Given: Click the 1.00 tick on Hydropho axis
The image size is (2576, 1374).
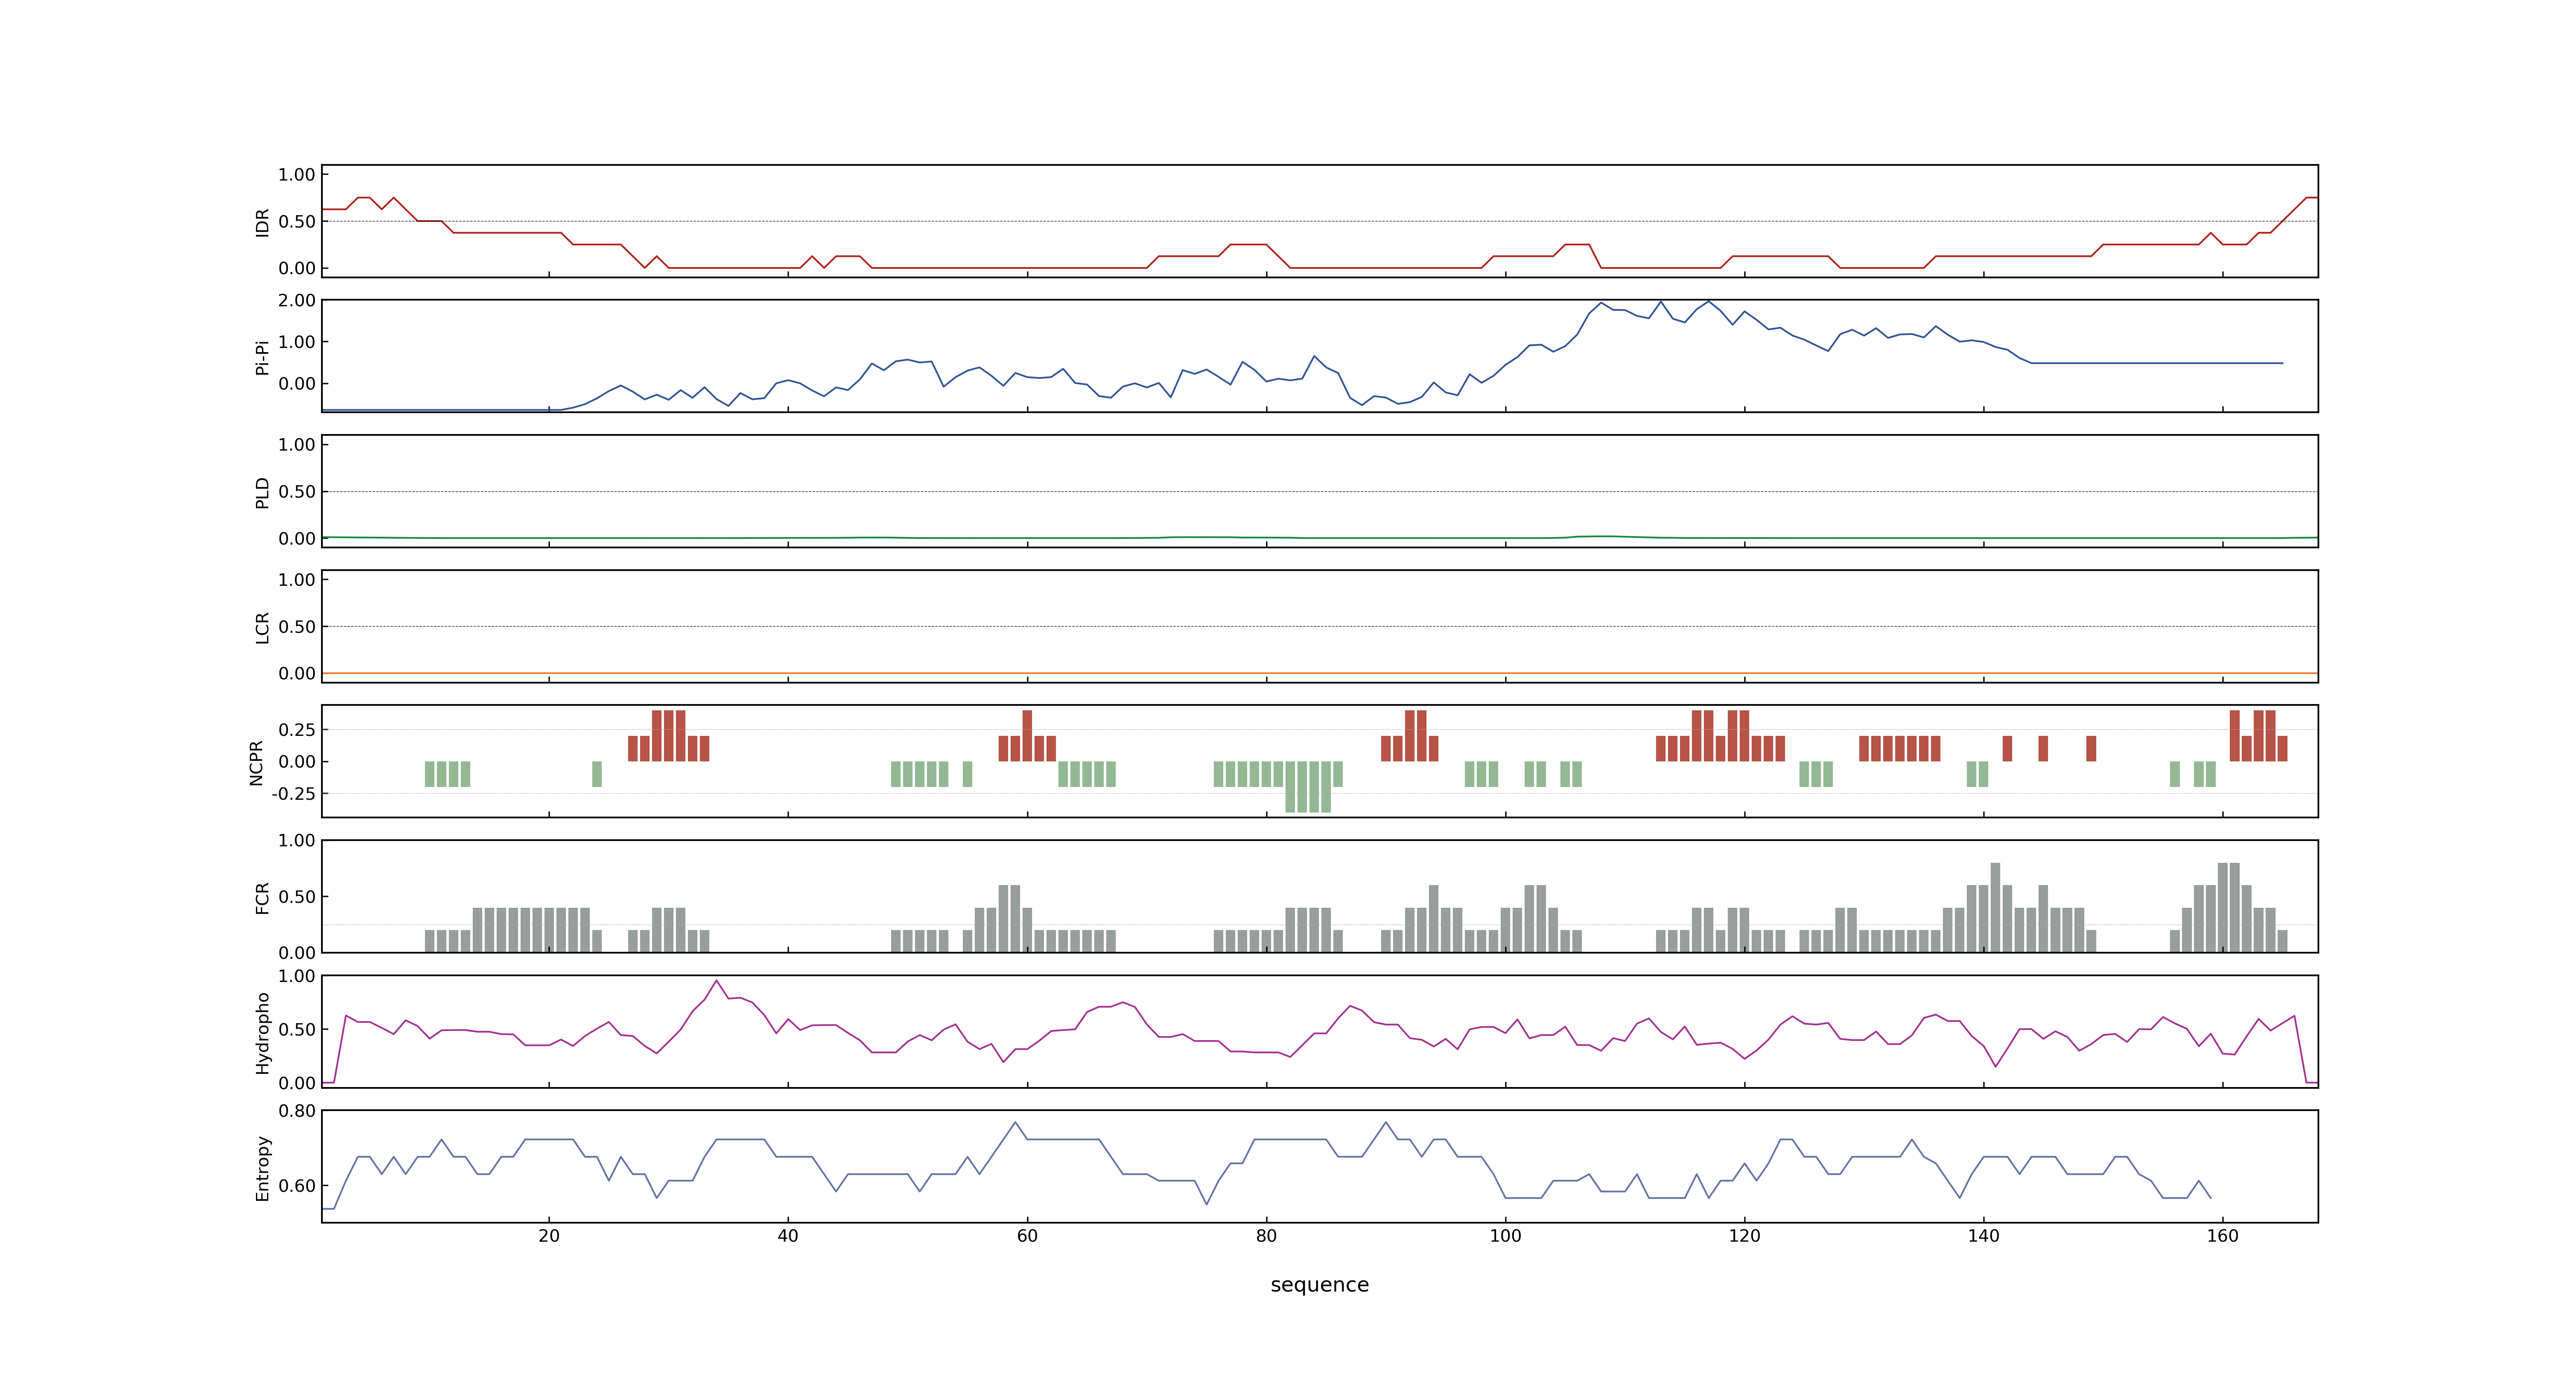Looking at the screenshot, I should tap(297, 976).
